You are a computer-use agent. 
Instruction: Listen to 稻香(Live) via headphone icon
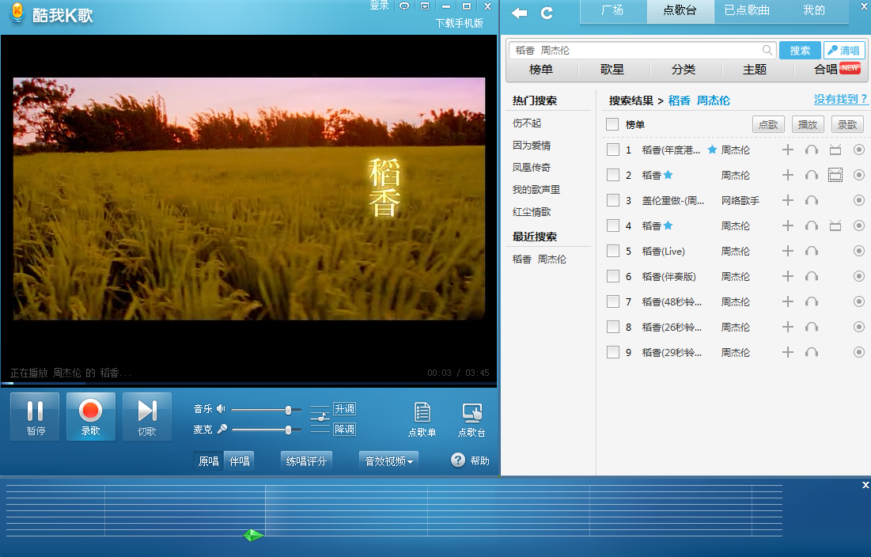[x=812, y=251]
